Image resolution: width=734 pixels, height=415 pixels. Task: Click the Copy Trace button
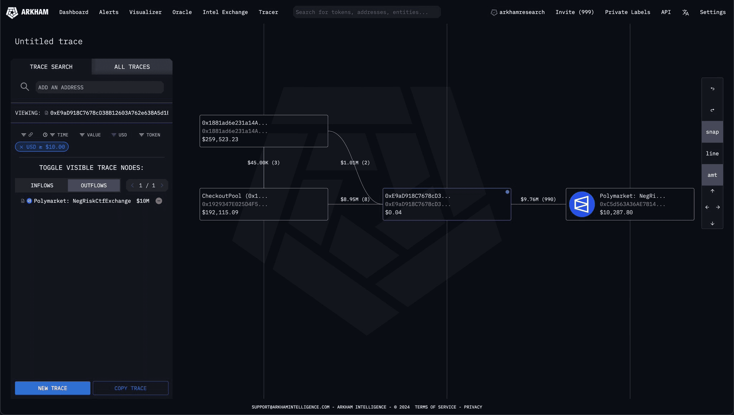pos(130,388)
